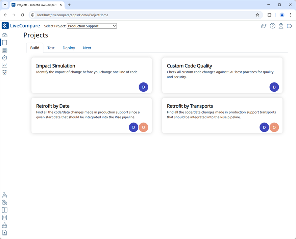This screenshot has width=296, height=239.
Task: Click the heartbeat health monitor sidebar icon
Action: 4,73
